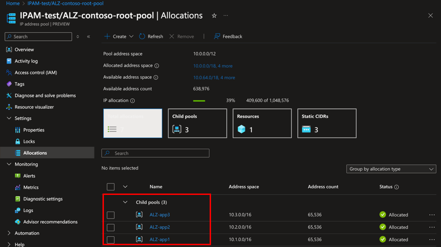Select the Total allocations tile
The image size is (441, 247).
point(133,123)
